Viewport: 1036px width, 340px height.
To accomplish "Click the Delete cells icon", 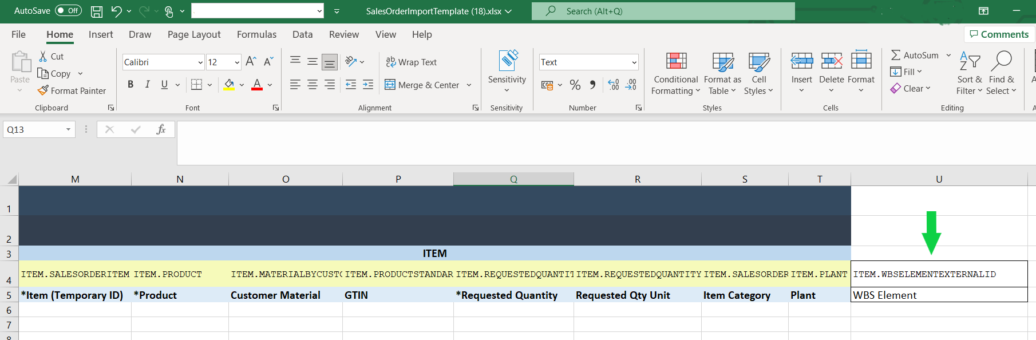I will coord(832,61).
